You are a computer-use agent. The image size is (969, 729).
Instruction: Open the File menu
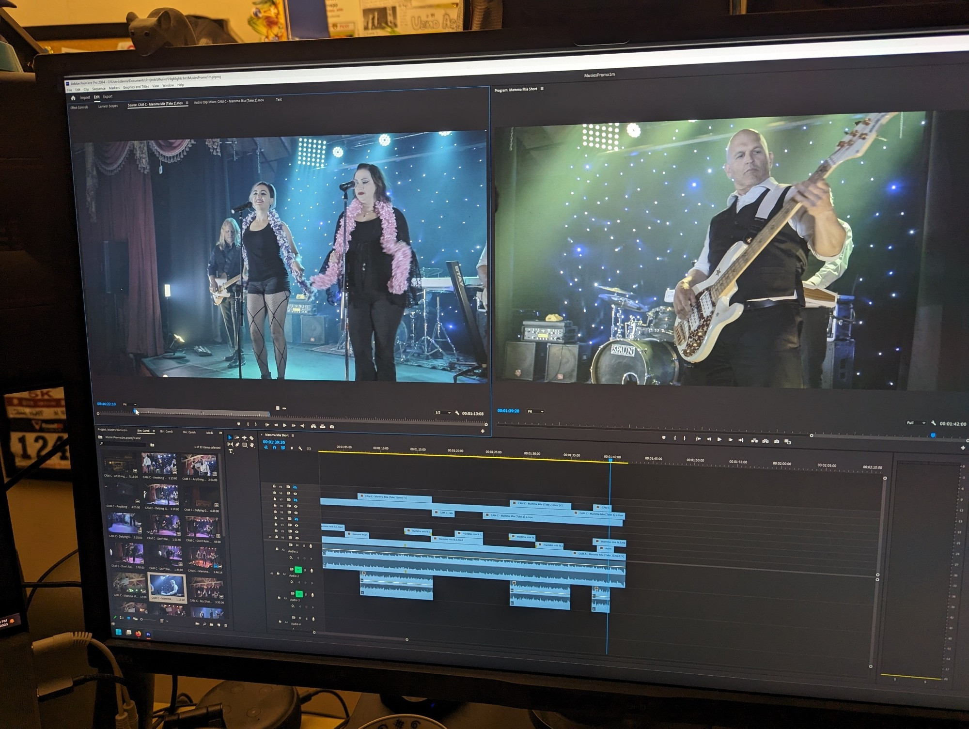click(x=69, y=90)
